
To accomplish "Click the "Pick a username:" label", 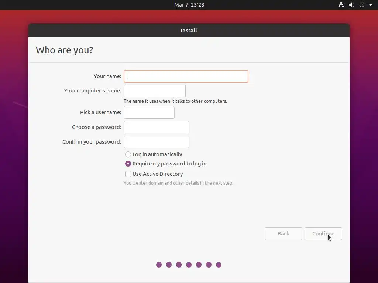I will (101, 112).
